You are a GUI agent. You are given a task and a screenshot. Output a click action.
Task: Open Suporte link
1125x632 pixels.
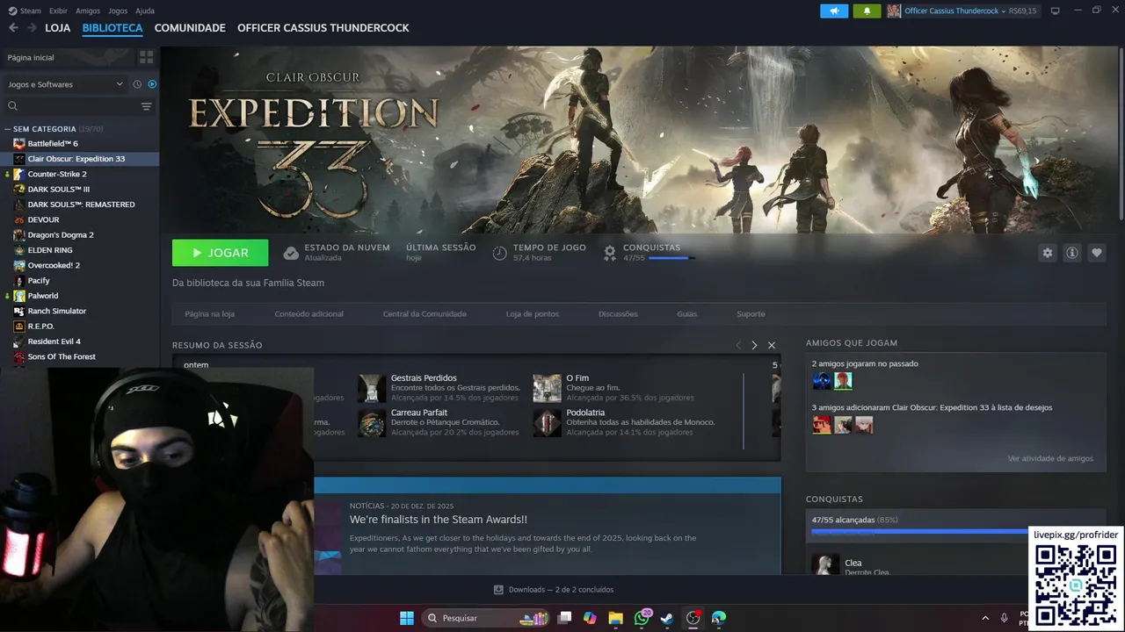pos(751,313)
